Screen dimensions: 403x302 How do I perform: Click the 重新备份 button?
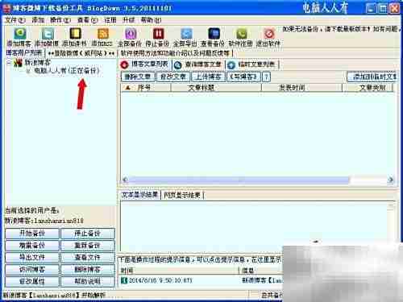(x=88, y=246)
